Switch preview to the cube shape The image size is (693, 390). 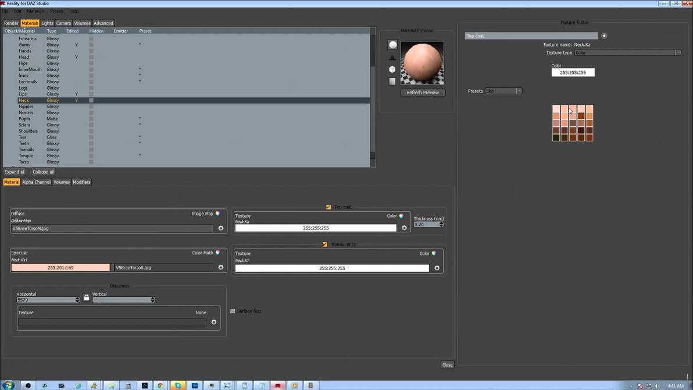392,69
